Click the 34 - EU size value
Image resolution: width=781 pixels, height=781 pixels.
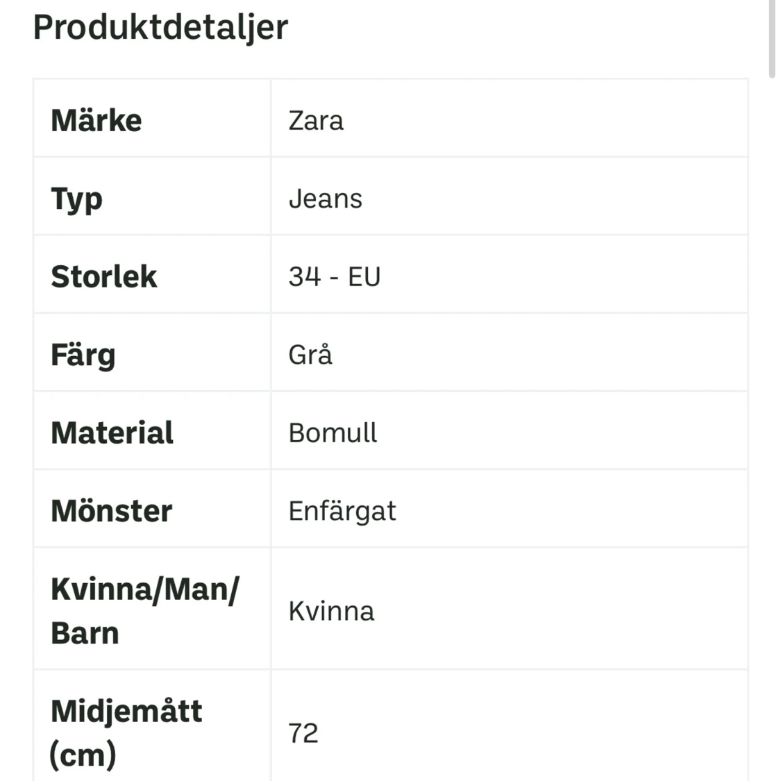click(x=334, y=277)
